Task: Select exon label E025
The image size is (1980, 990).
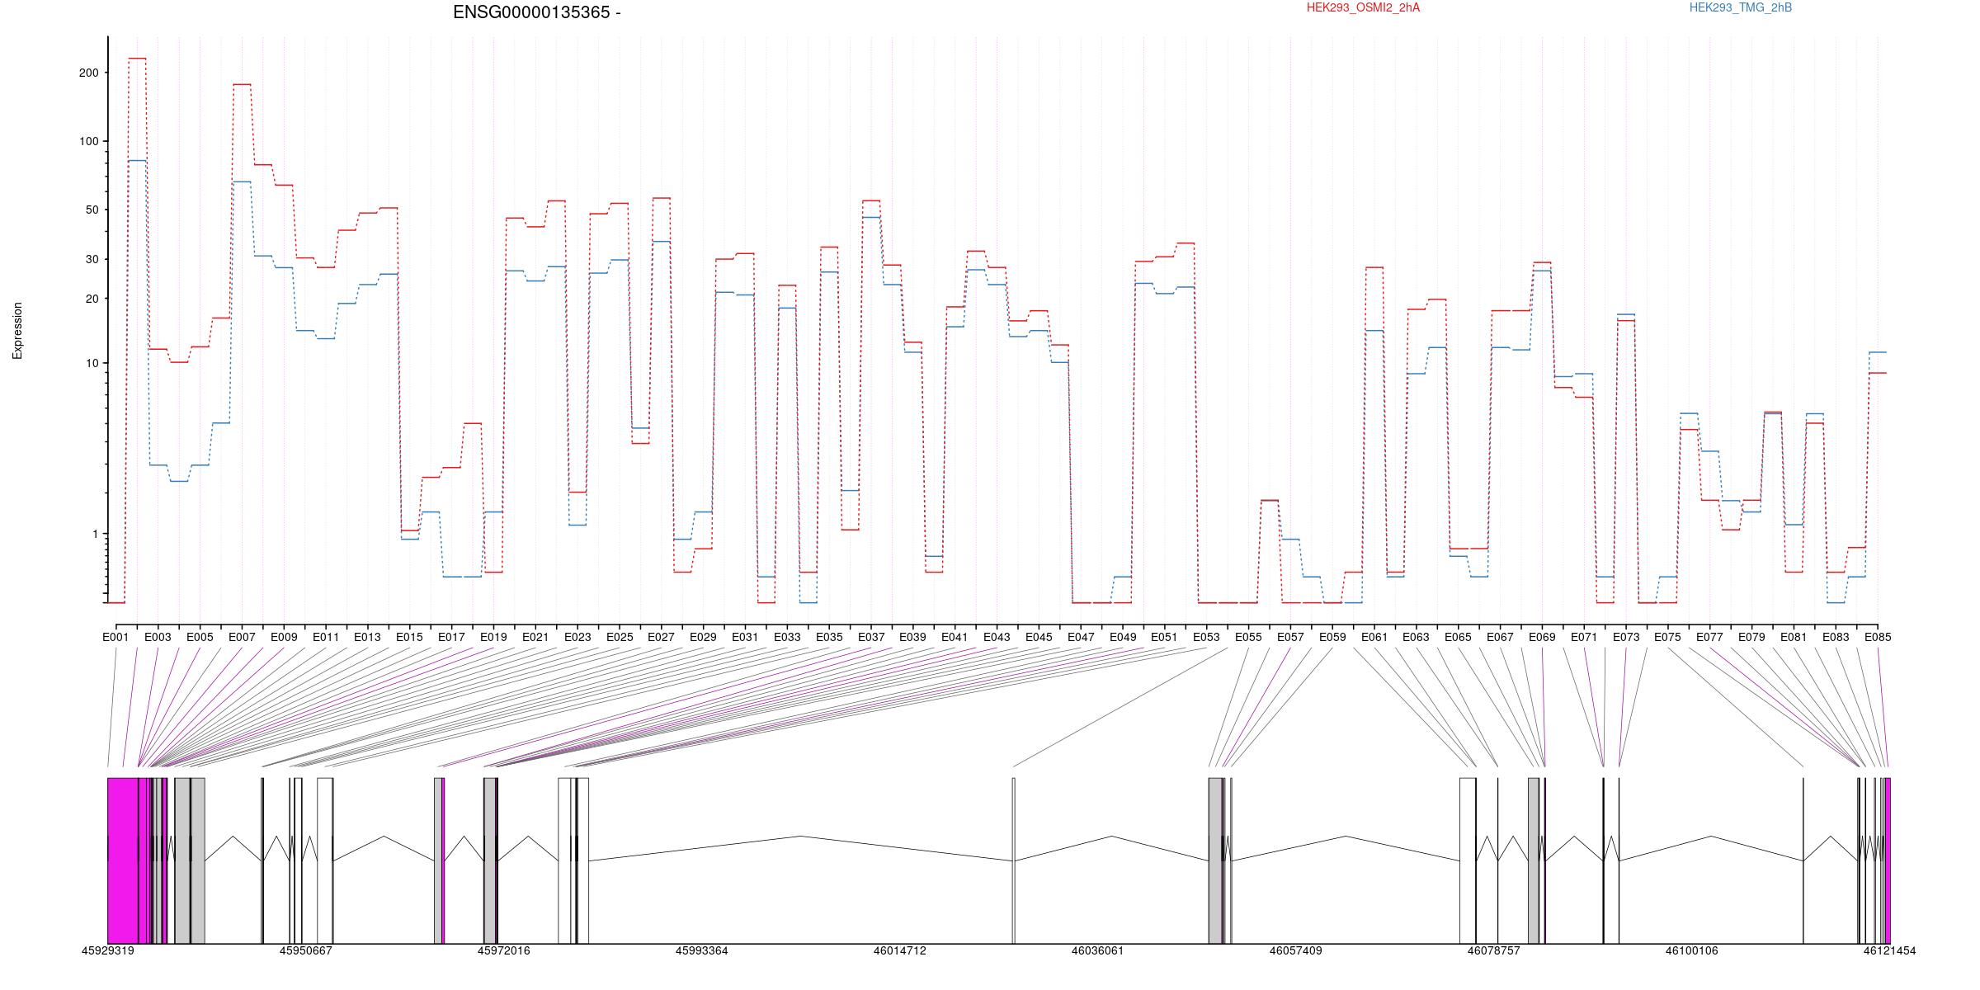Action: 620,637
